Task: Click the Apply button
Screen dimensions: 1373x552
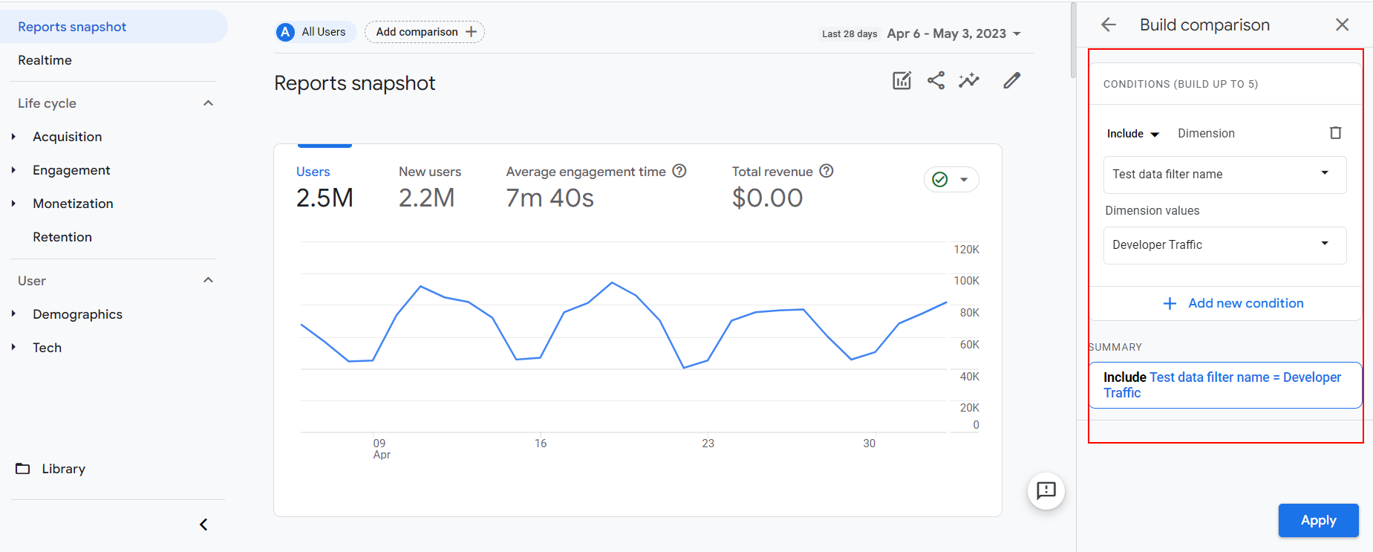Action: [1318, 520]
